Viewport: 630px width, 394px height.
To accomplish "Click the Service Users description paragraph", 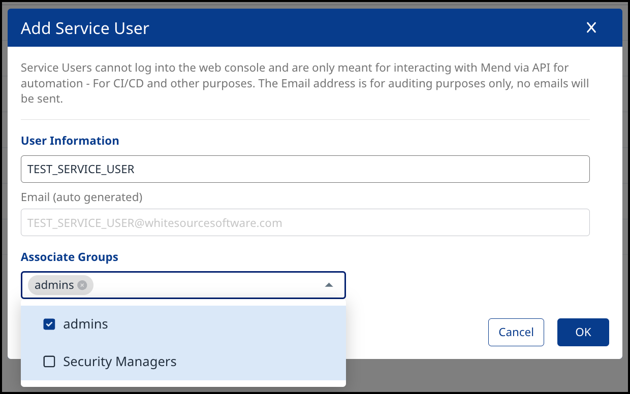I will coord(305,83).
